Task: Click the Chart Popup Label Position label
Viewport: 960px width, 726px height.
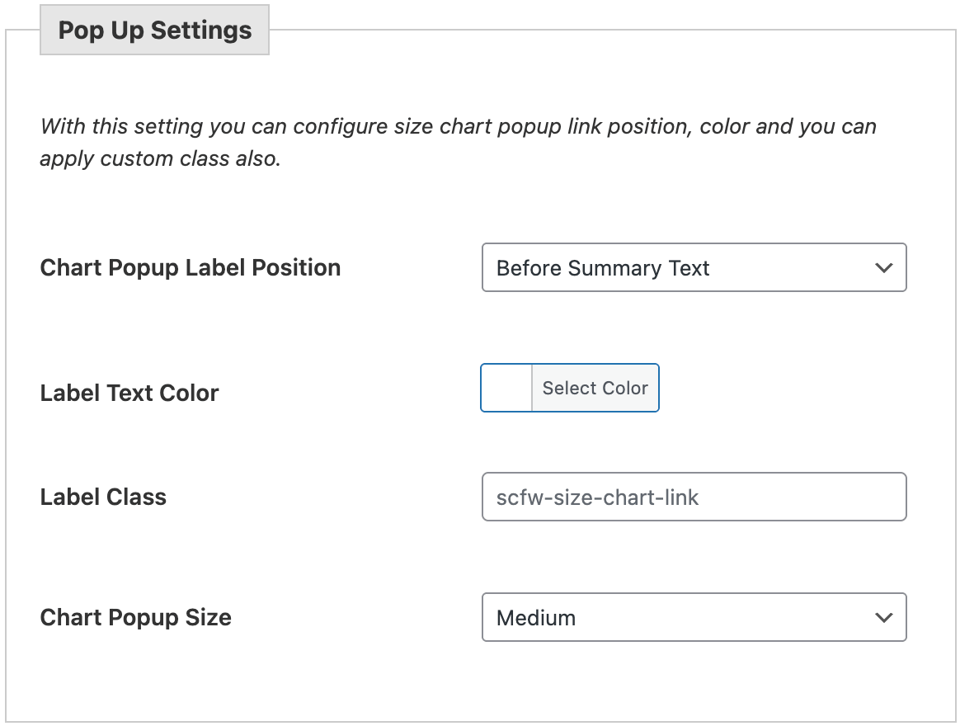Action: [x=190, y=267]
